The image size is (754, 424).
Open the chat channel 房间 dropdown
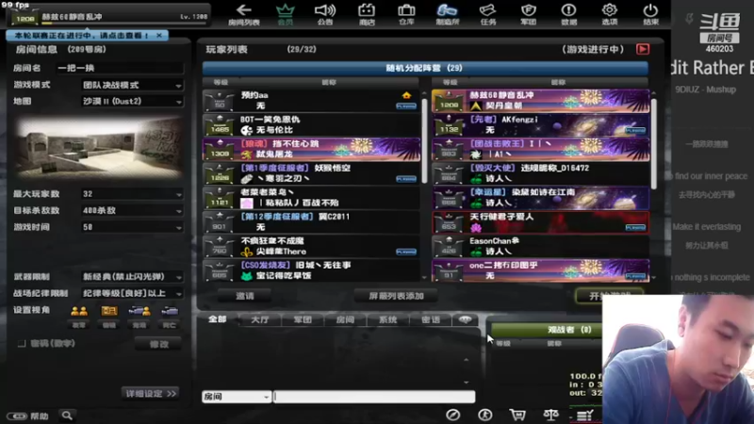(237, 397)
